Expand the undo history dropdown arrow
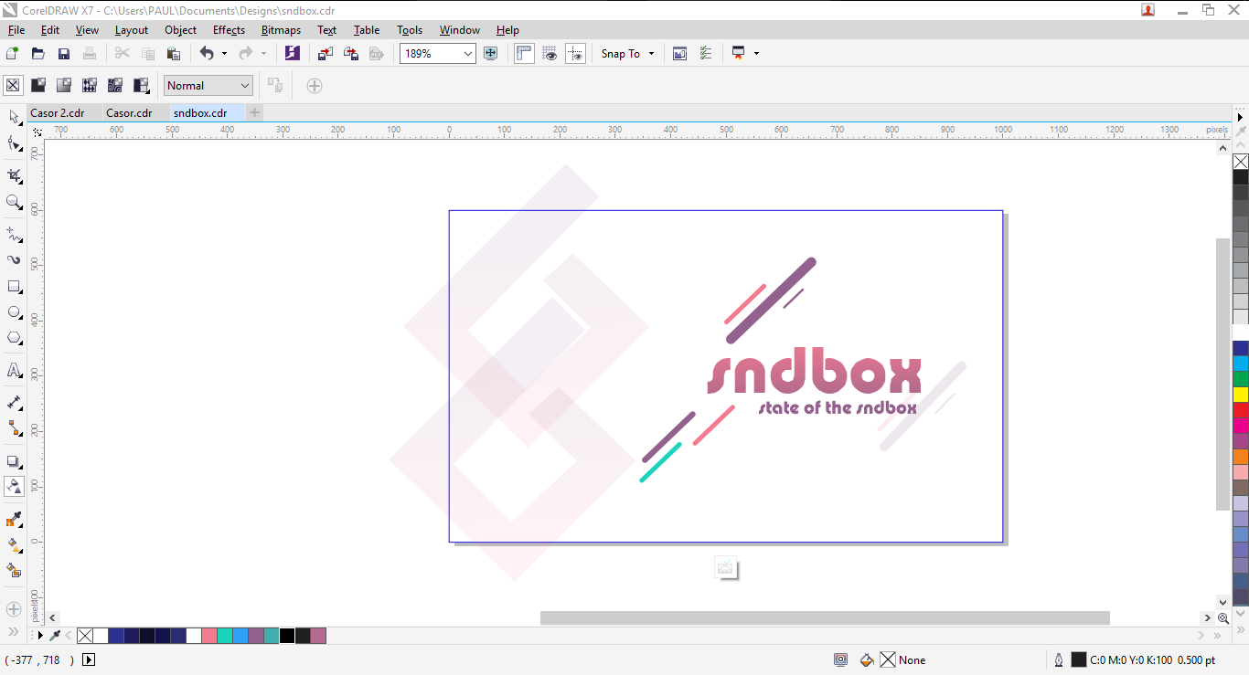Viewport: 1249px width, 675px height. [224, 54]
